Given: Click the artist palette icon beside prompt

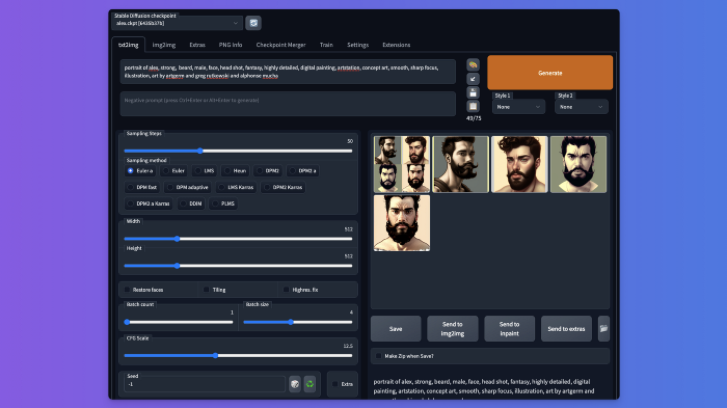Looking at the screenshot, I should click(x=473, y=65).
